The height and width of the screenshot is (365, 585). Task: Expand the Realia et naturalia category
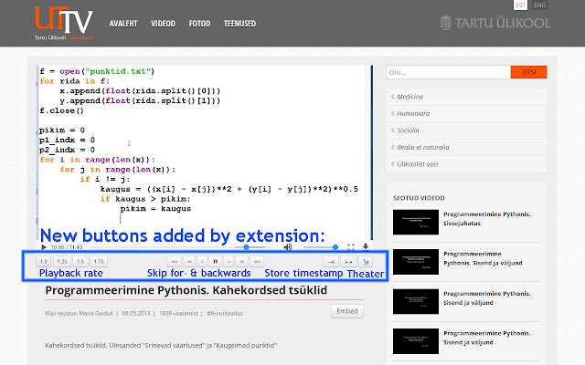point(466,147)
